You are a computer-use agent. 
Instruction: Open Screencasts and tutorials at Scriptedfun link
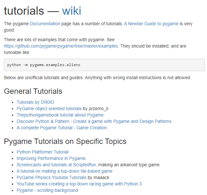[56, 165]
